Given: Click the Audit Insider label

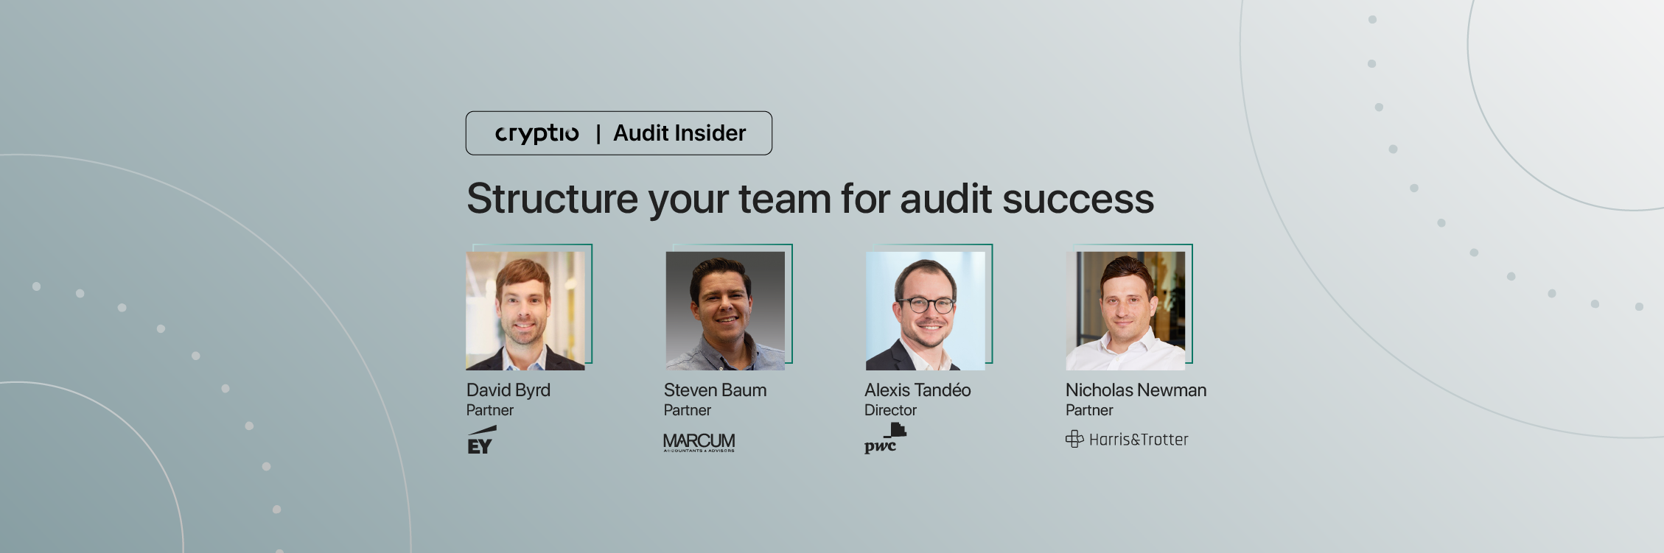Looking at the screenshot, I should (679, 133).
